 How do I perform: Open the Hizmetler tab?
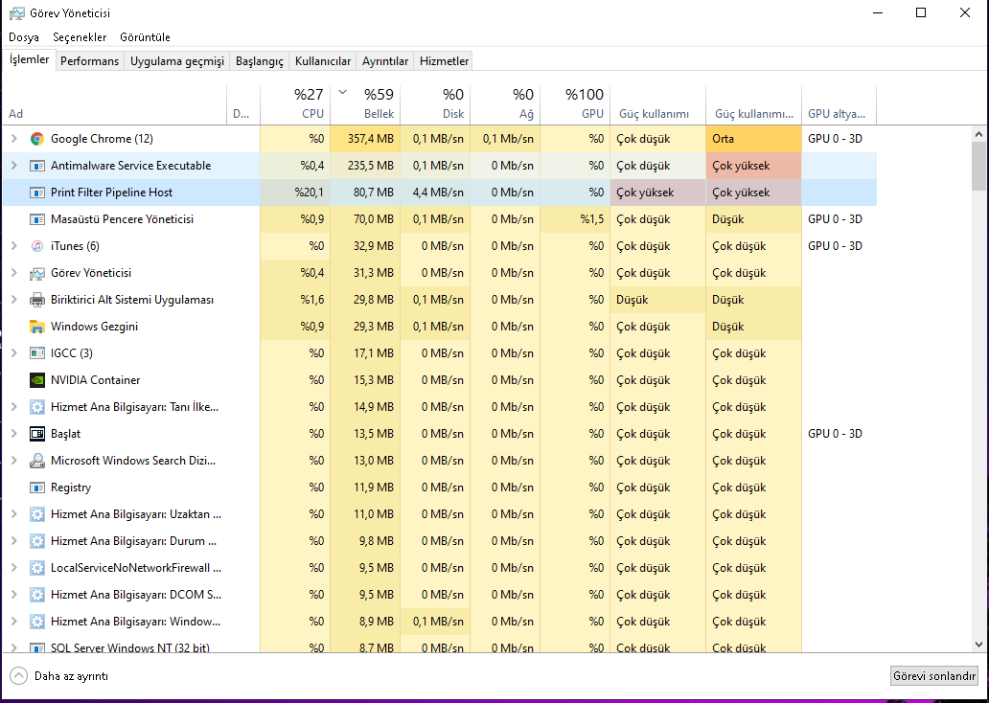444,61
